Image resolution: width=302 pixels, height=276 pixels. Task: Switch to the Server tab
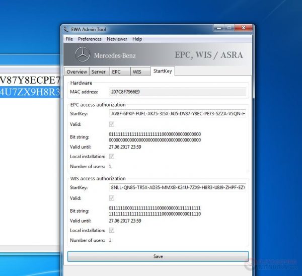(99, 72)
